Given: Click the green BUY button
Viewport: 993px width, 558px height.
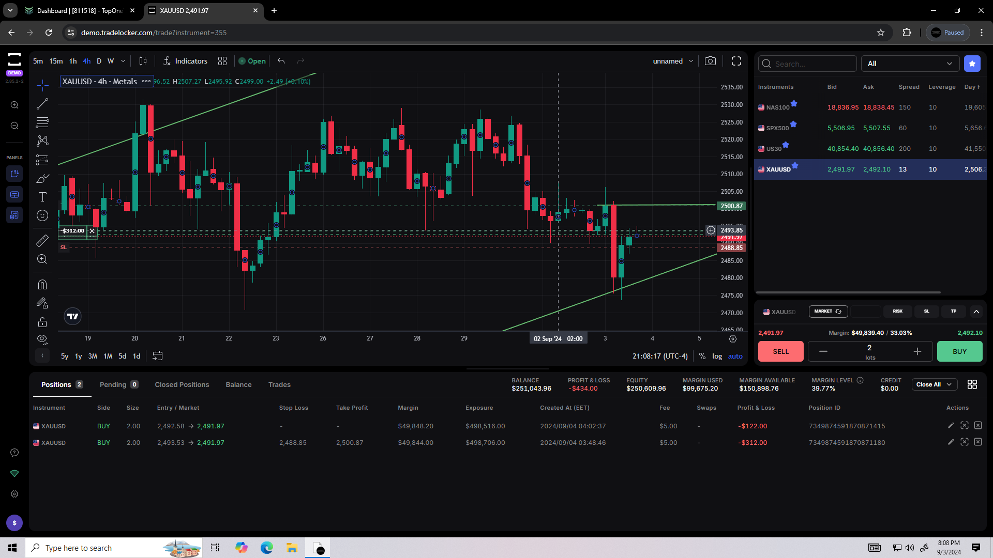Looking at the screenshot, I should coord(959,351).
